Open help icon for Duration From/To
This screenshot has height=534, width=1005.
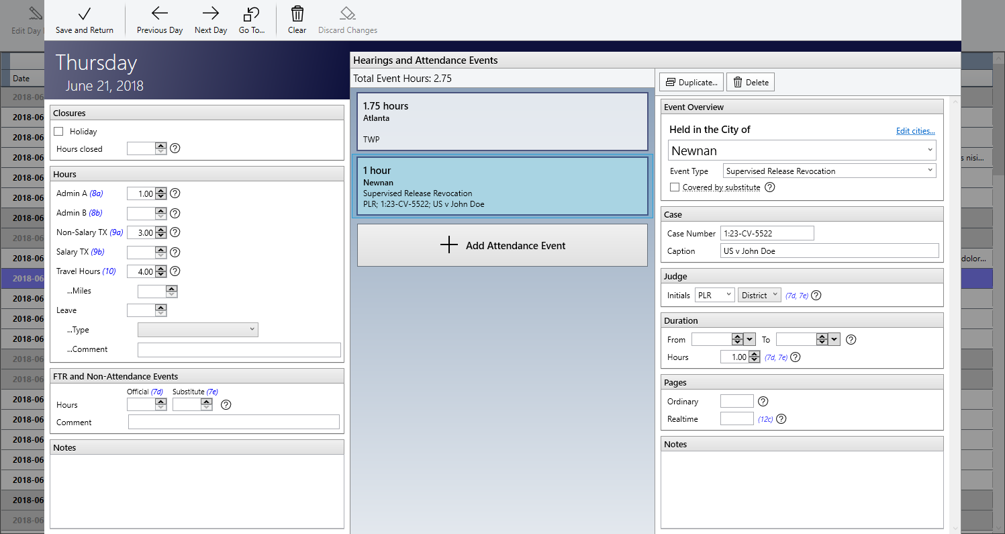tap(851, 340)
